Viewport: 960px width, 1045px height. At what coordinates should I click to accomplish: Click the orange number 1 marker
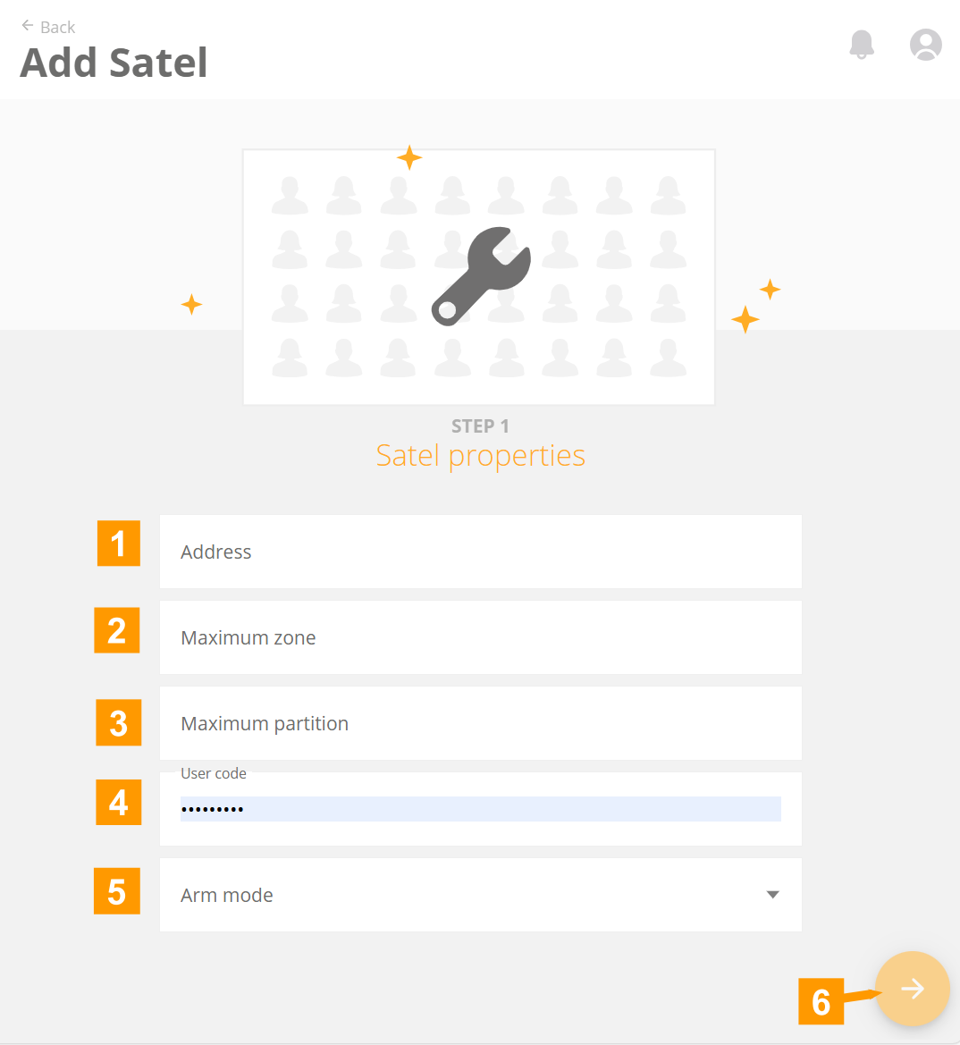119,544
